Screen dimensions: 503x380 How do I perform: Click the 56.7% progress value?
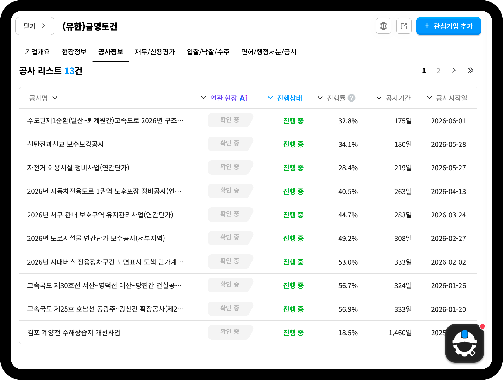click(x=348, y=286)
